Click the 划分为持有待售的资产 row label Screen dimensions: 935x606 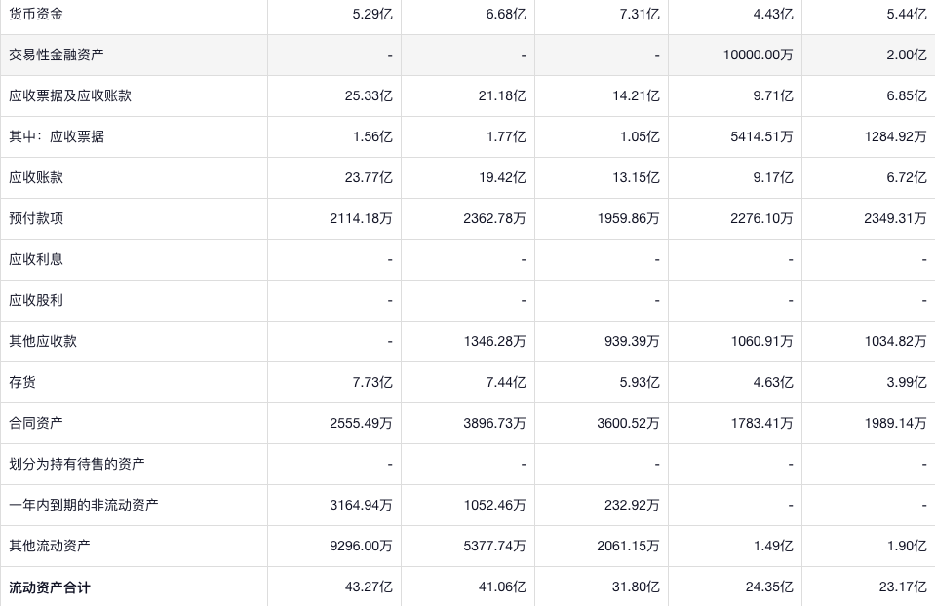[x=77, y=464]
